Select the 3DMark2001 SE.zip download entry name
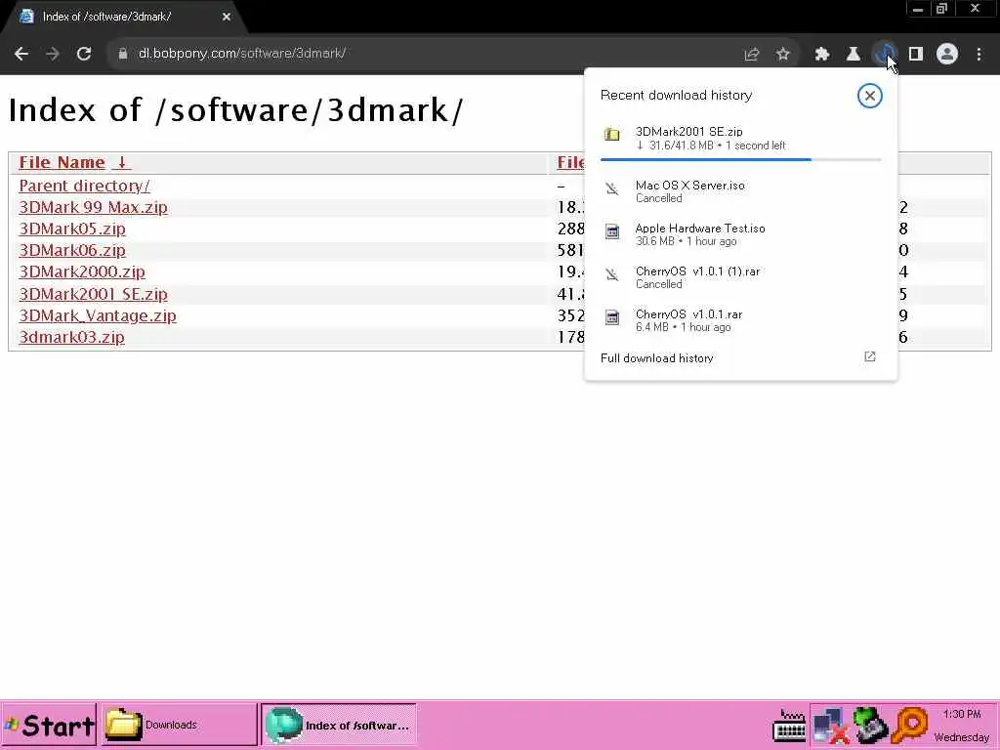This screenshot has width=1000, height=750. point(688,132)
